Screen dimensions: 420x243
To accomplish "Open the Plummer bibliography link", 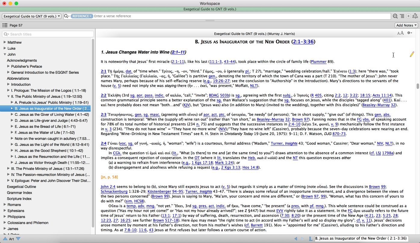I will 319,62.
